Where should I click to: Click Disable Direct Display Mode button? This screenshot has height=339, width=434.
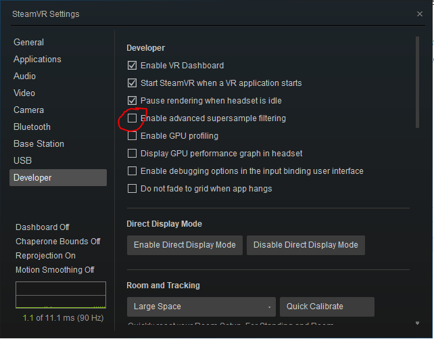[x=306, y=245]
